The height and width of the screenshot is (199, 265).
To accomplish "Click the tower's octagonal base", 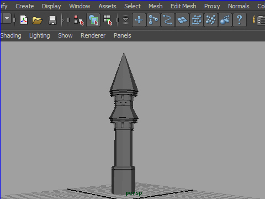I will (x=123, y=180).
